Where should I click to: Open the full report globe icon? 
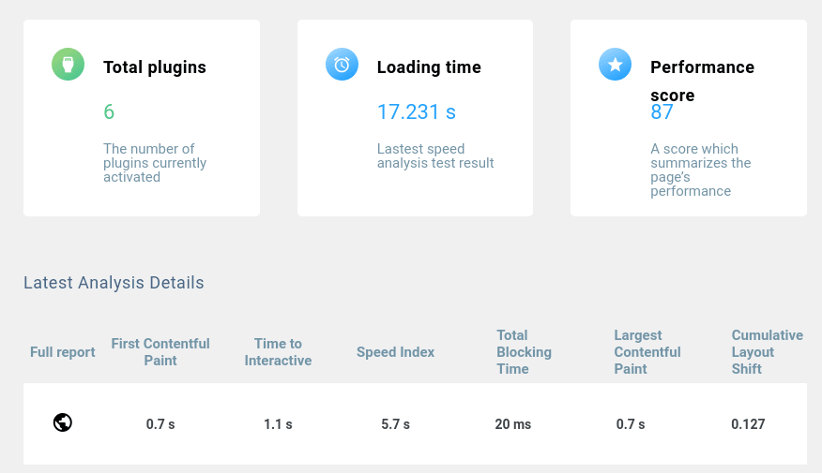tap(63, 422)
